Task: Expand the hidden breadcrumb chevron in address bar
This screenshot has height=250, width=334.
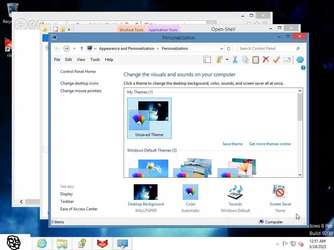Action: click(x=95, y=49)
